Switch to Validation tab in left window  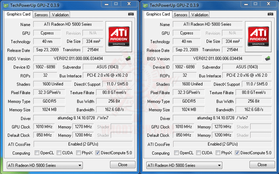[60, 15]
